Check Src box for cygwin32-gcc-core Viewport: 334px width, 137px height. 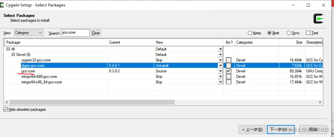click(228, 60)
